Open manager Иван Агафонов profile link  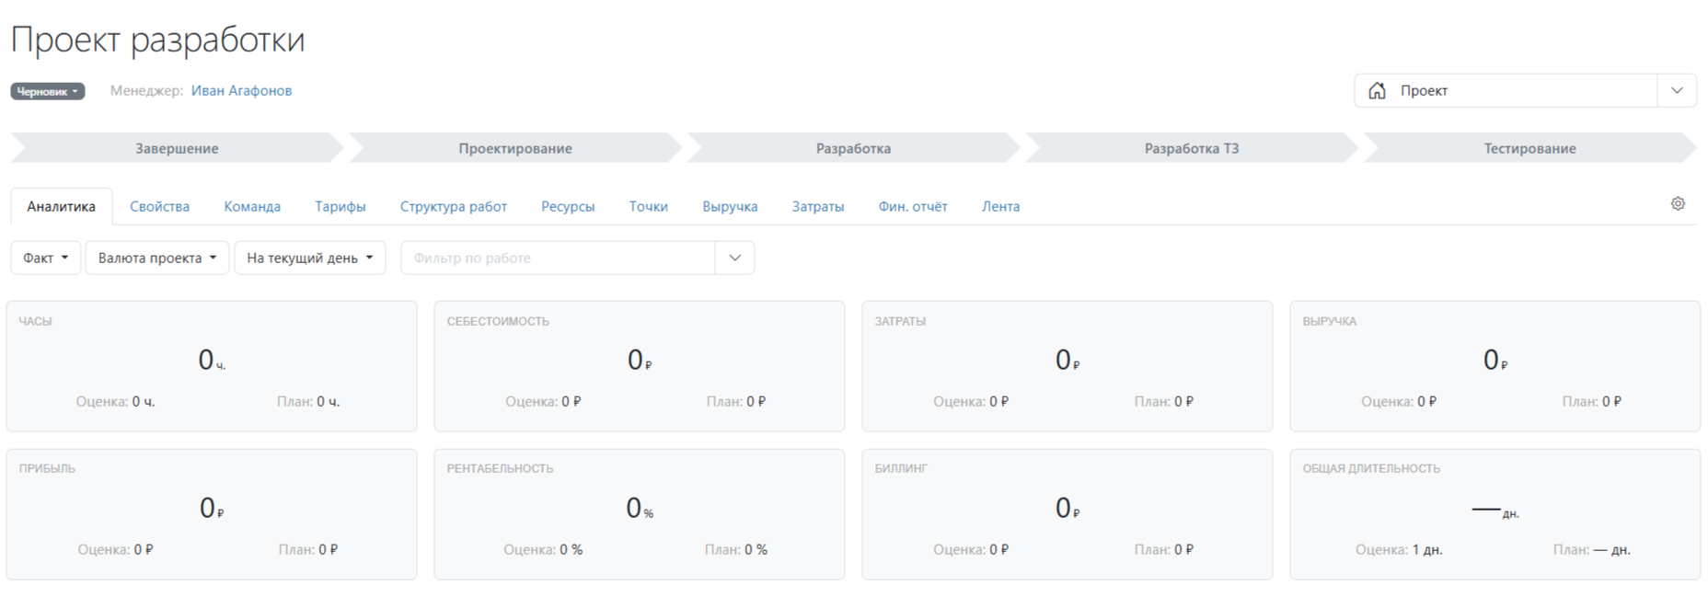241,91
